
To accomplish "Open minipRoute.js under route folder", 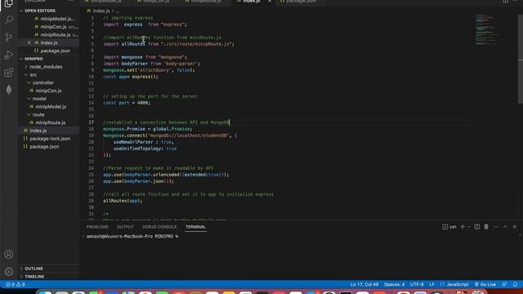I will coord(51,122).
